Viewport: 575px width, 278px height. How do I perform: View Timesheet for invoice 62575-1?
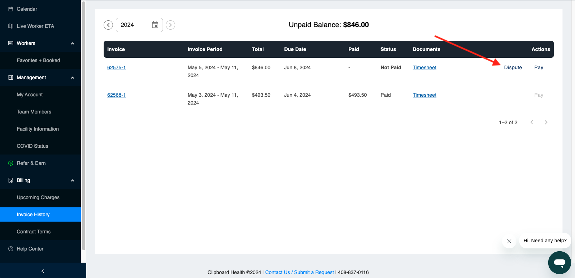(x=425, y=67)
